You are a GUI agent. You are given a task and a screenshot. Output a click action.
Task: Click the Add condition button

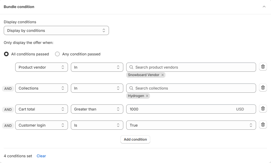pos(135,139)
